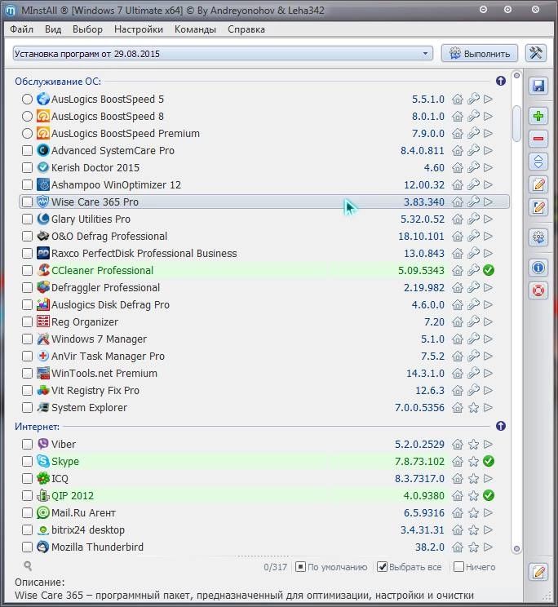
Task: Select the O&O Defrag Professional row text
Action: 109,236
